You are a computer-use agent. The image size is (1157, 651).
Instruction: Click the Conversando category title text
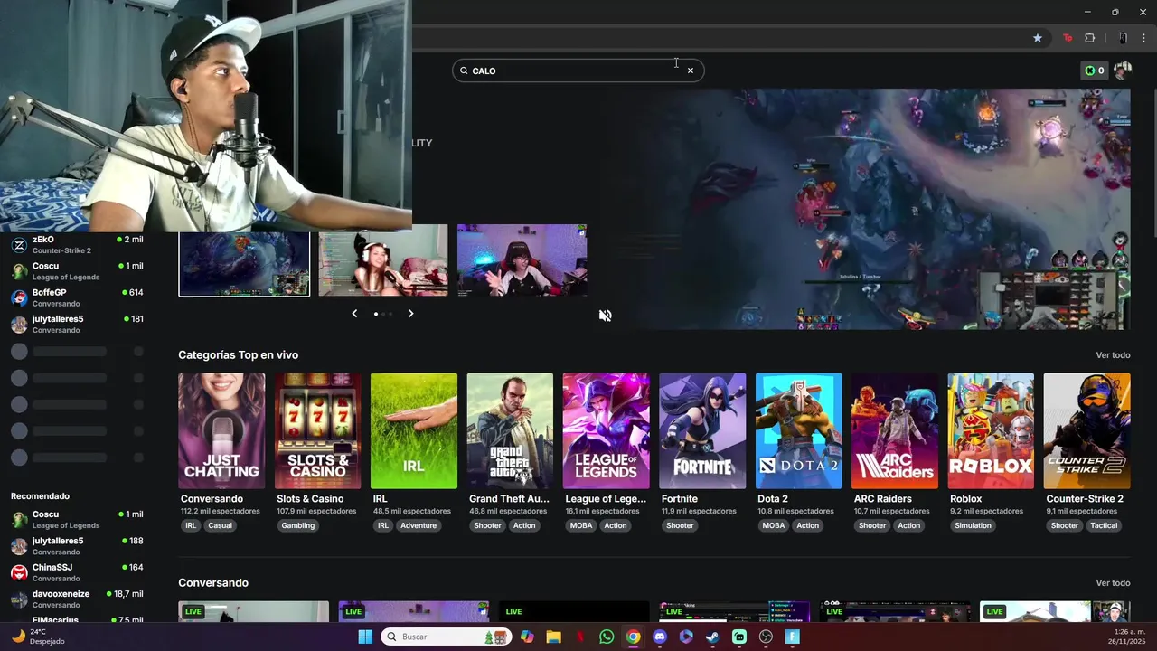point(212,499)
